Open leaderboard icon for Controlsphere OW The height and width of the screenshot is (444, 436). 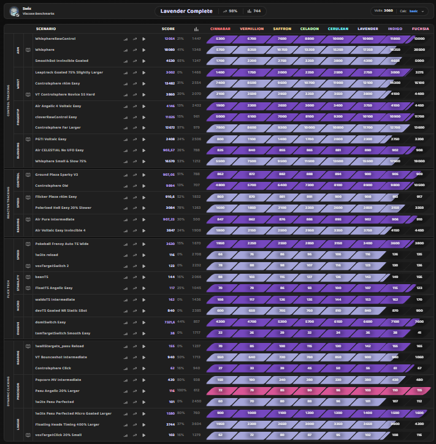coord(125,186)
